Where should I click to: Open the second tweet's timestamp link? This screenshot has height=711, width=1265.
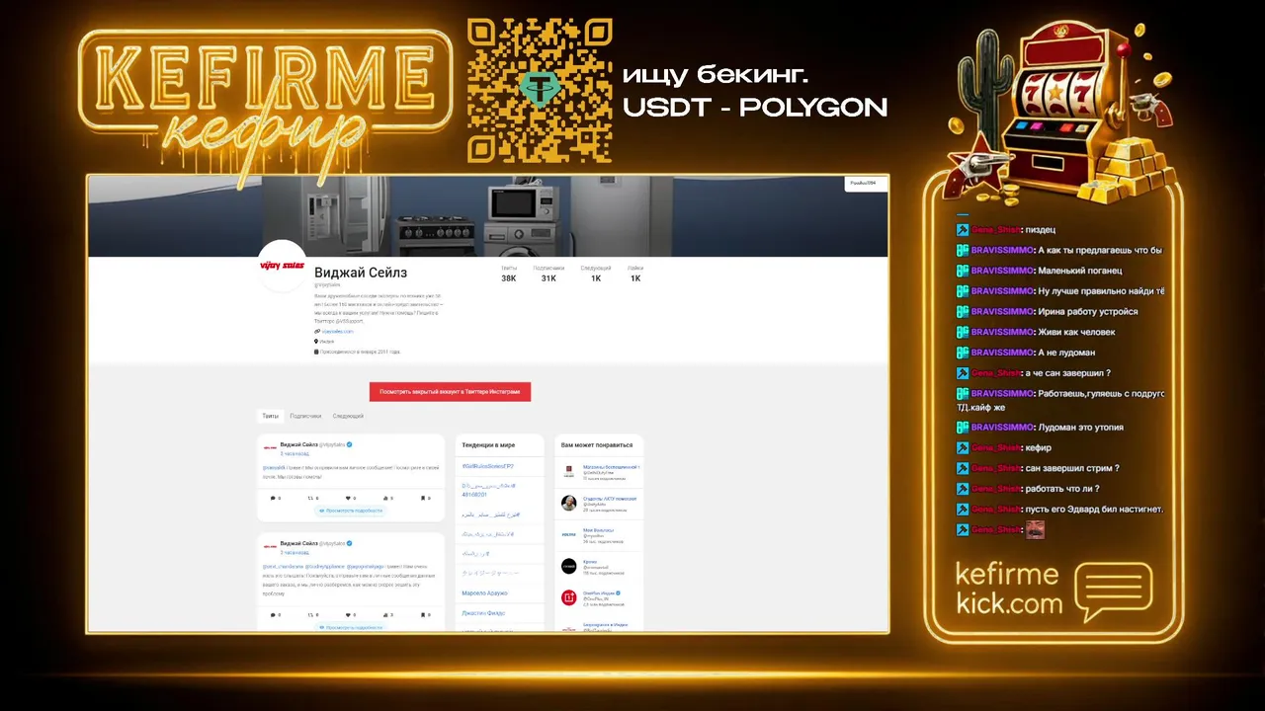pos(295,552)
